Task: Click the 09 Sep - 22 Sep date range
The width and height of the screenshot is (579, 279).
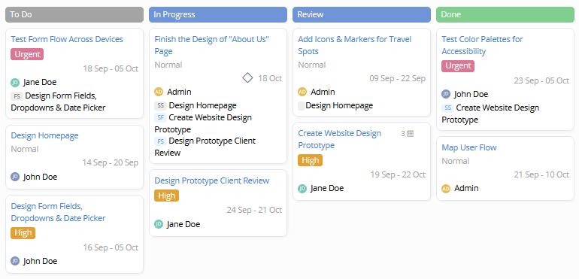Action: 397,78
